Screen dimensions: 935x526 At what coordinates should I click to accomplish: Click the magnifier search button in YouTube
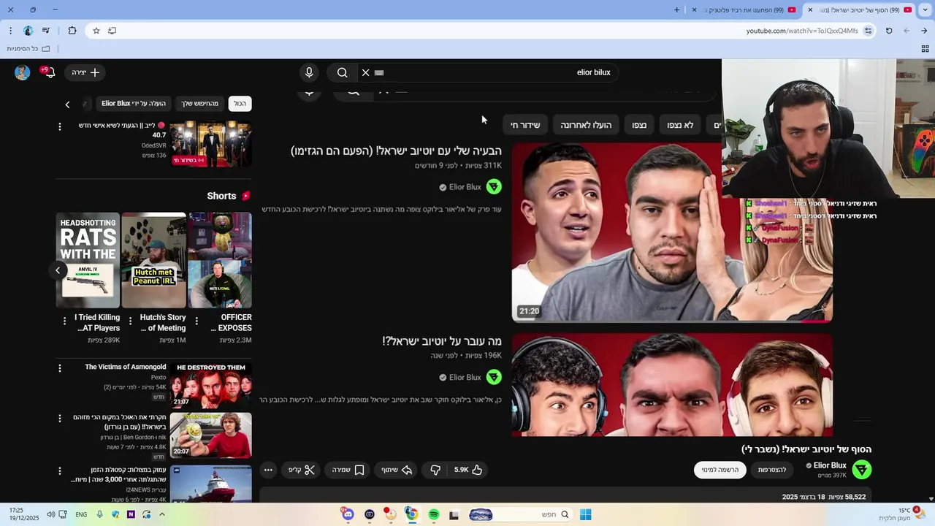342,72
